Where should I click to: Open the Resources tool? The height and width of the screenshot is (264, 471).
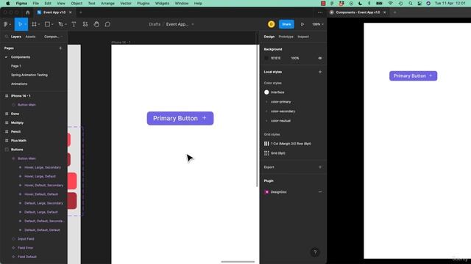[85, 24]
